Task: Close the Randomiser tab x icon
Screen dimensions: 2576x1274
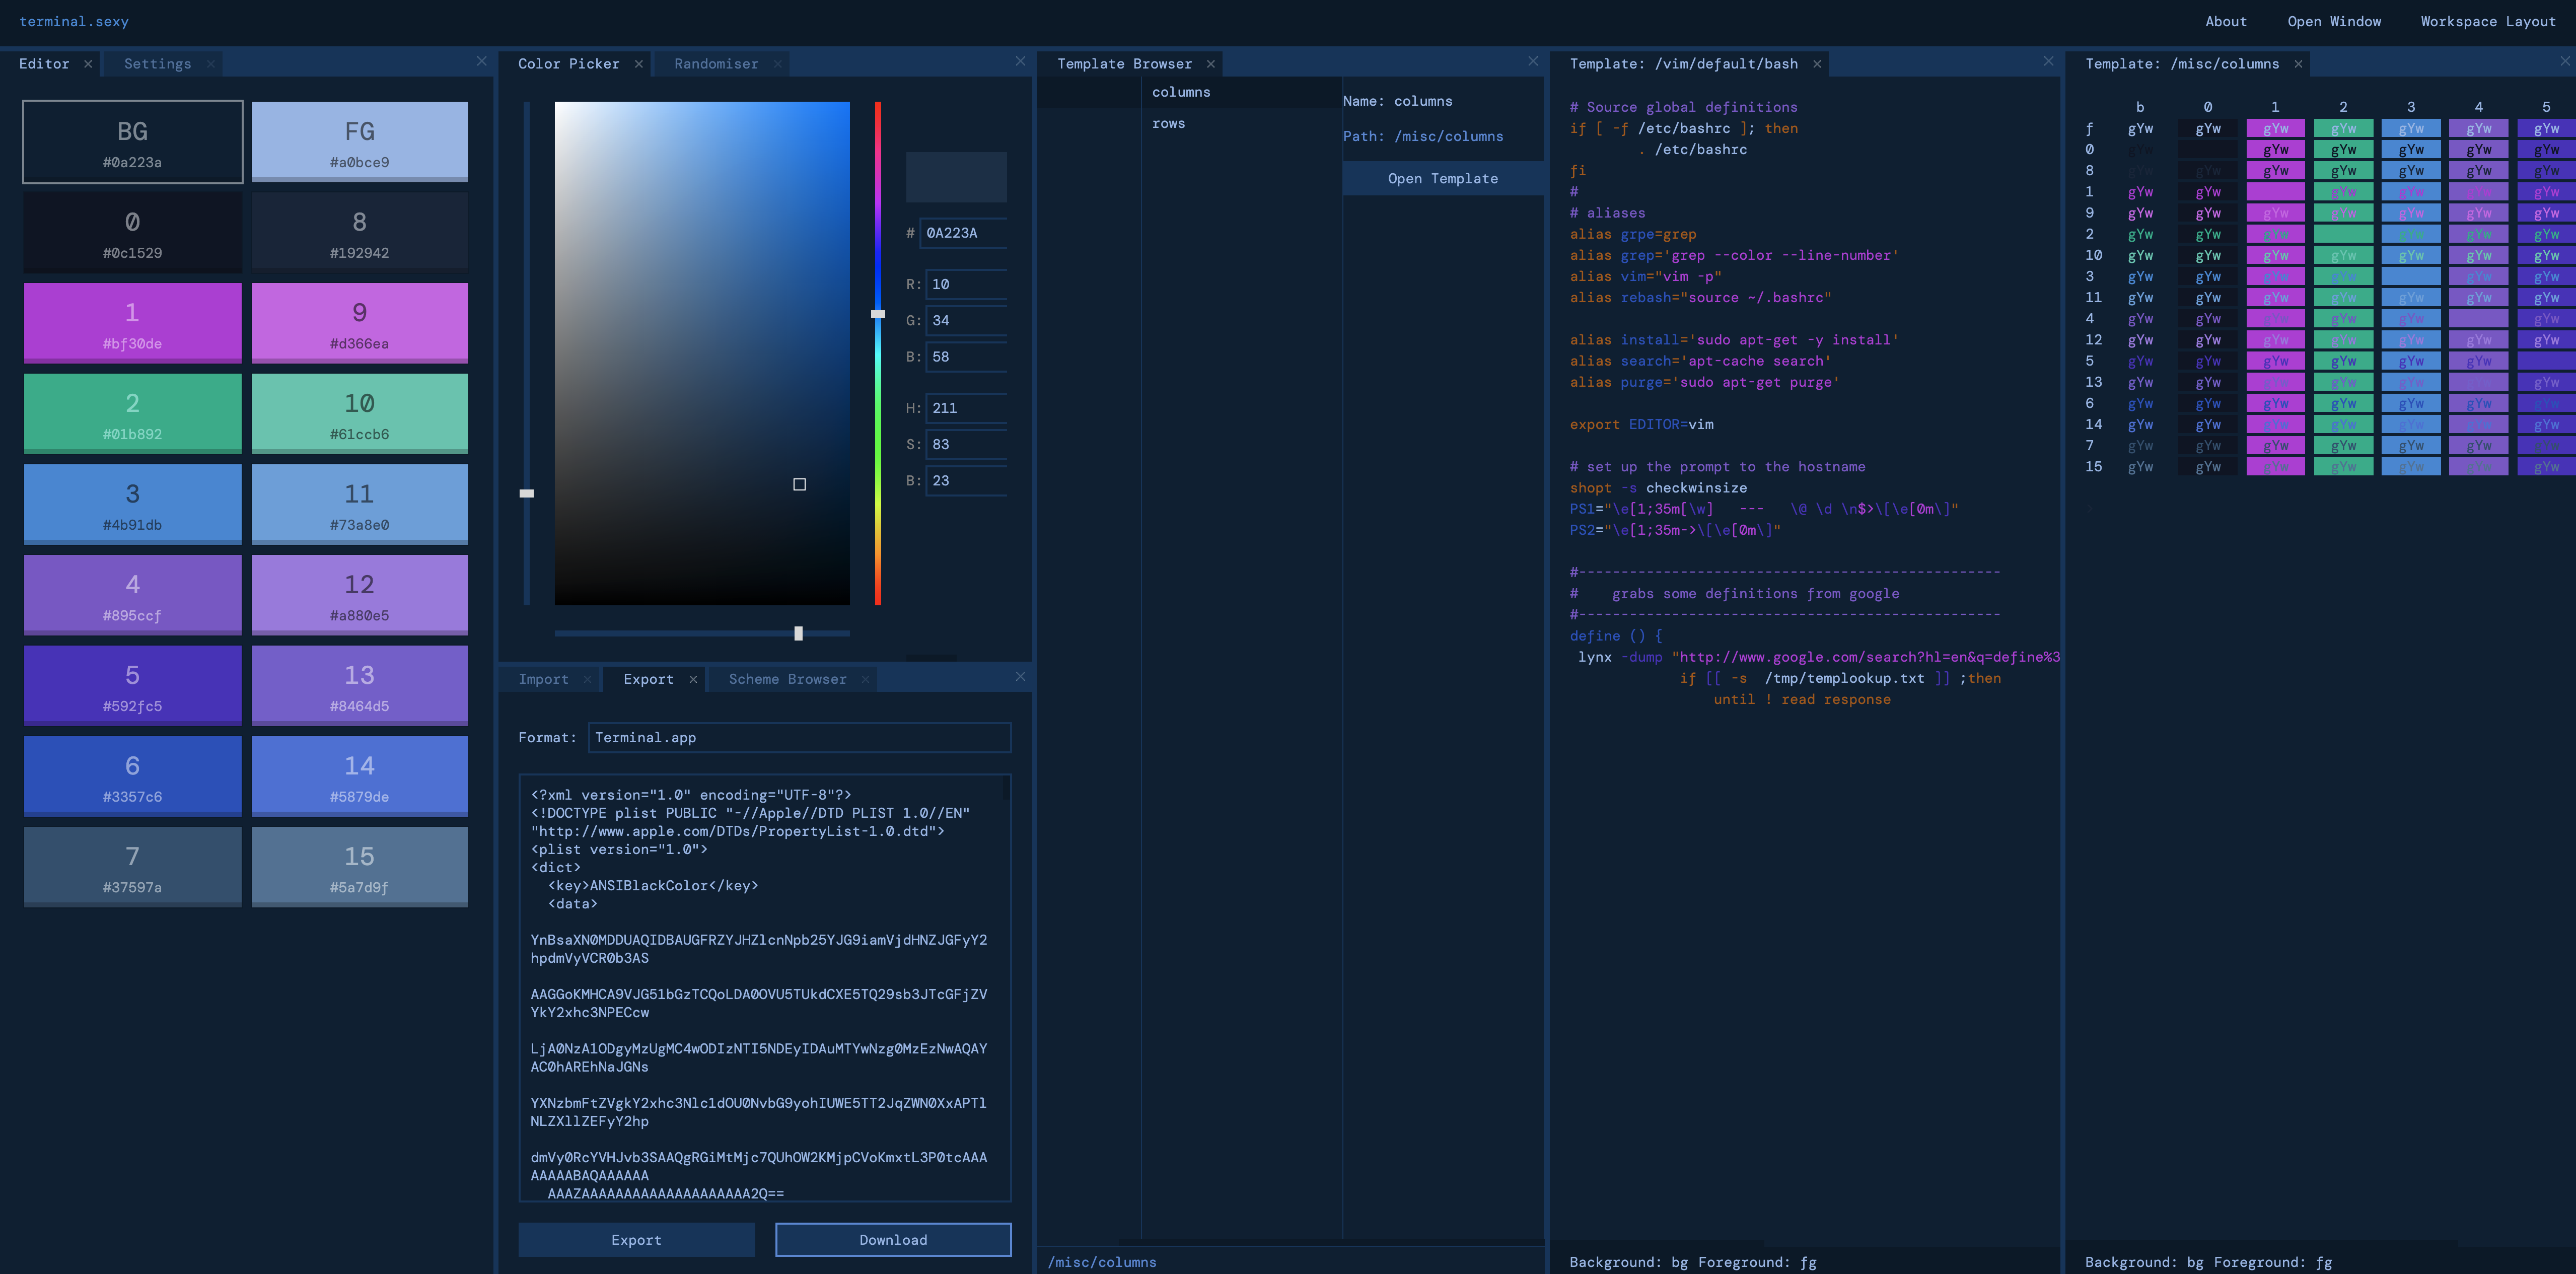Action: pyautogui.click(x=777, y=64)
